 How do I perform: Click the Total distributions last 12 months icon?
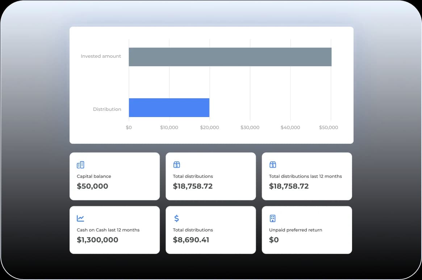(273, 165)
